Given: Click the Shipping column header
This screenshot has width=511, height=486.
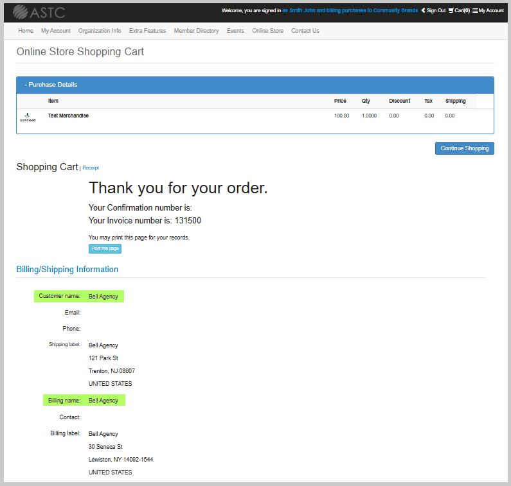Looking at the screenshot, I should click(455, 101).
